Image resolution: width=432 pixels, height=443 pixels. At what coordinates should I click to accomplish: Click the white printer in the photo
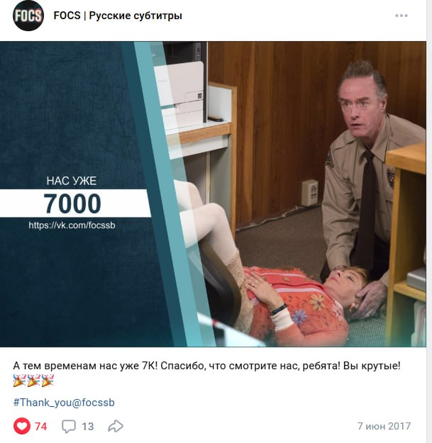(181, 96)
